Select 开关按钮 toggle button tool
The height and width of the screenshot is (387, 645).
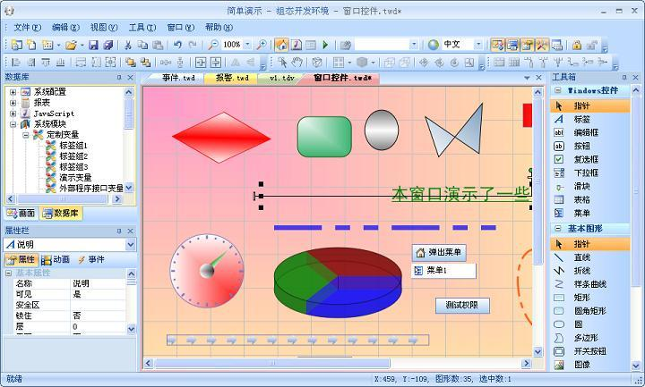click(x=589, y=351)
